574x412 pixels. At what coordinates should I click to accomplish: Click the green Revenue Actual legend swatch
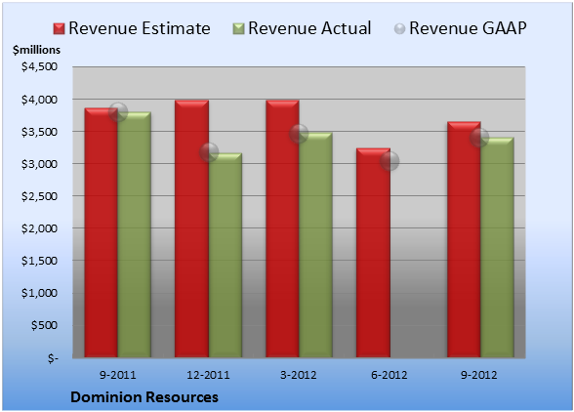pyautogui.click(x=238, y=29)
